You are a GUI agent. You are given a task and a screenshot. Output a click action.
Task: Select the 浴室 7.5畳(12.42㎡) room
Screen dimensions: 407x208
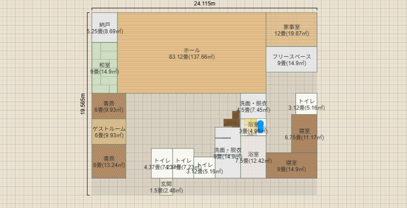[x=253, y=157]
